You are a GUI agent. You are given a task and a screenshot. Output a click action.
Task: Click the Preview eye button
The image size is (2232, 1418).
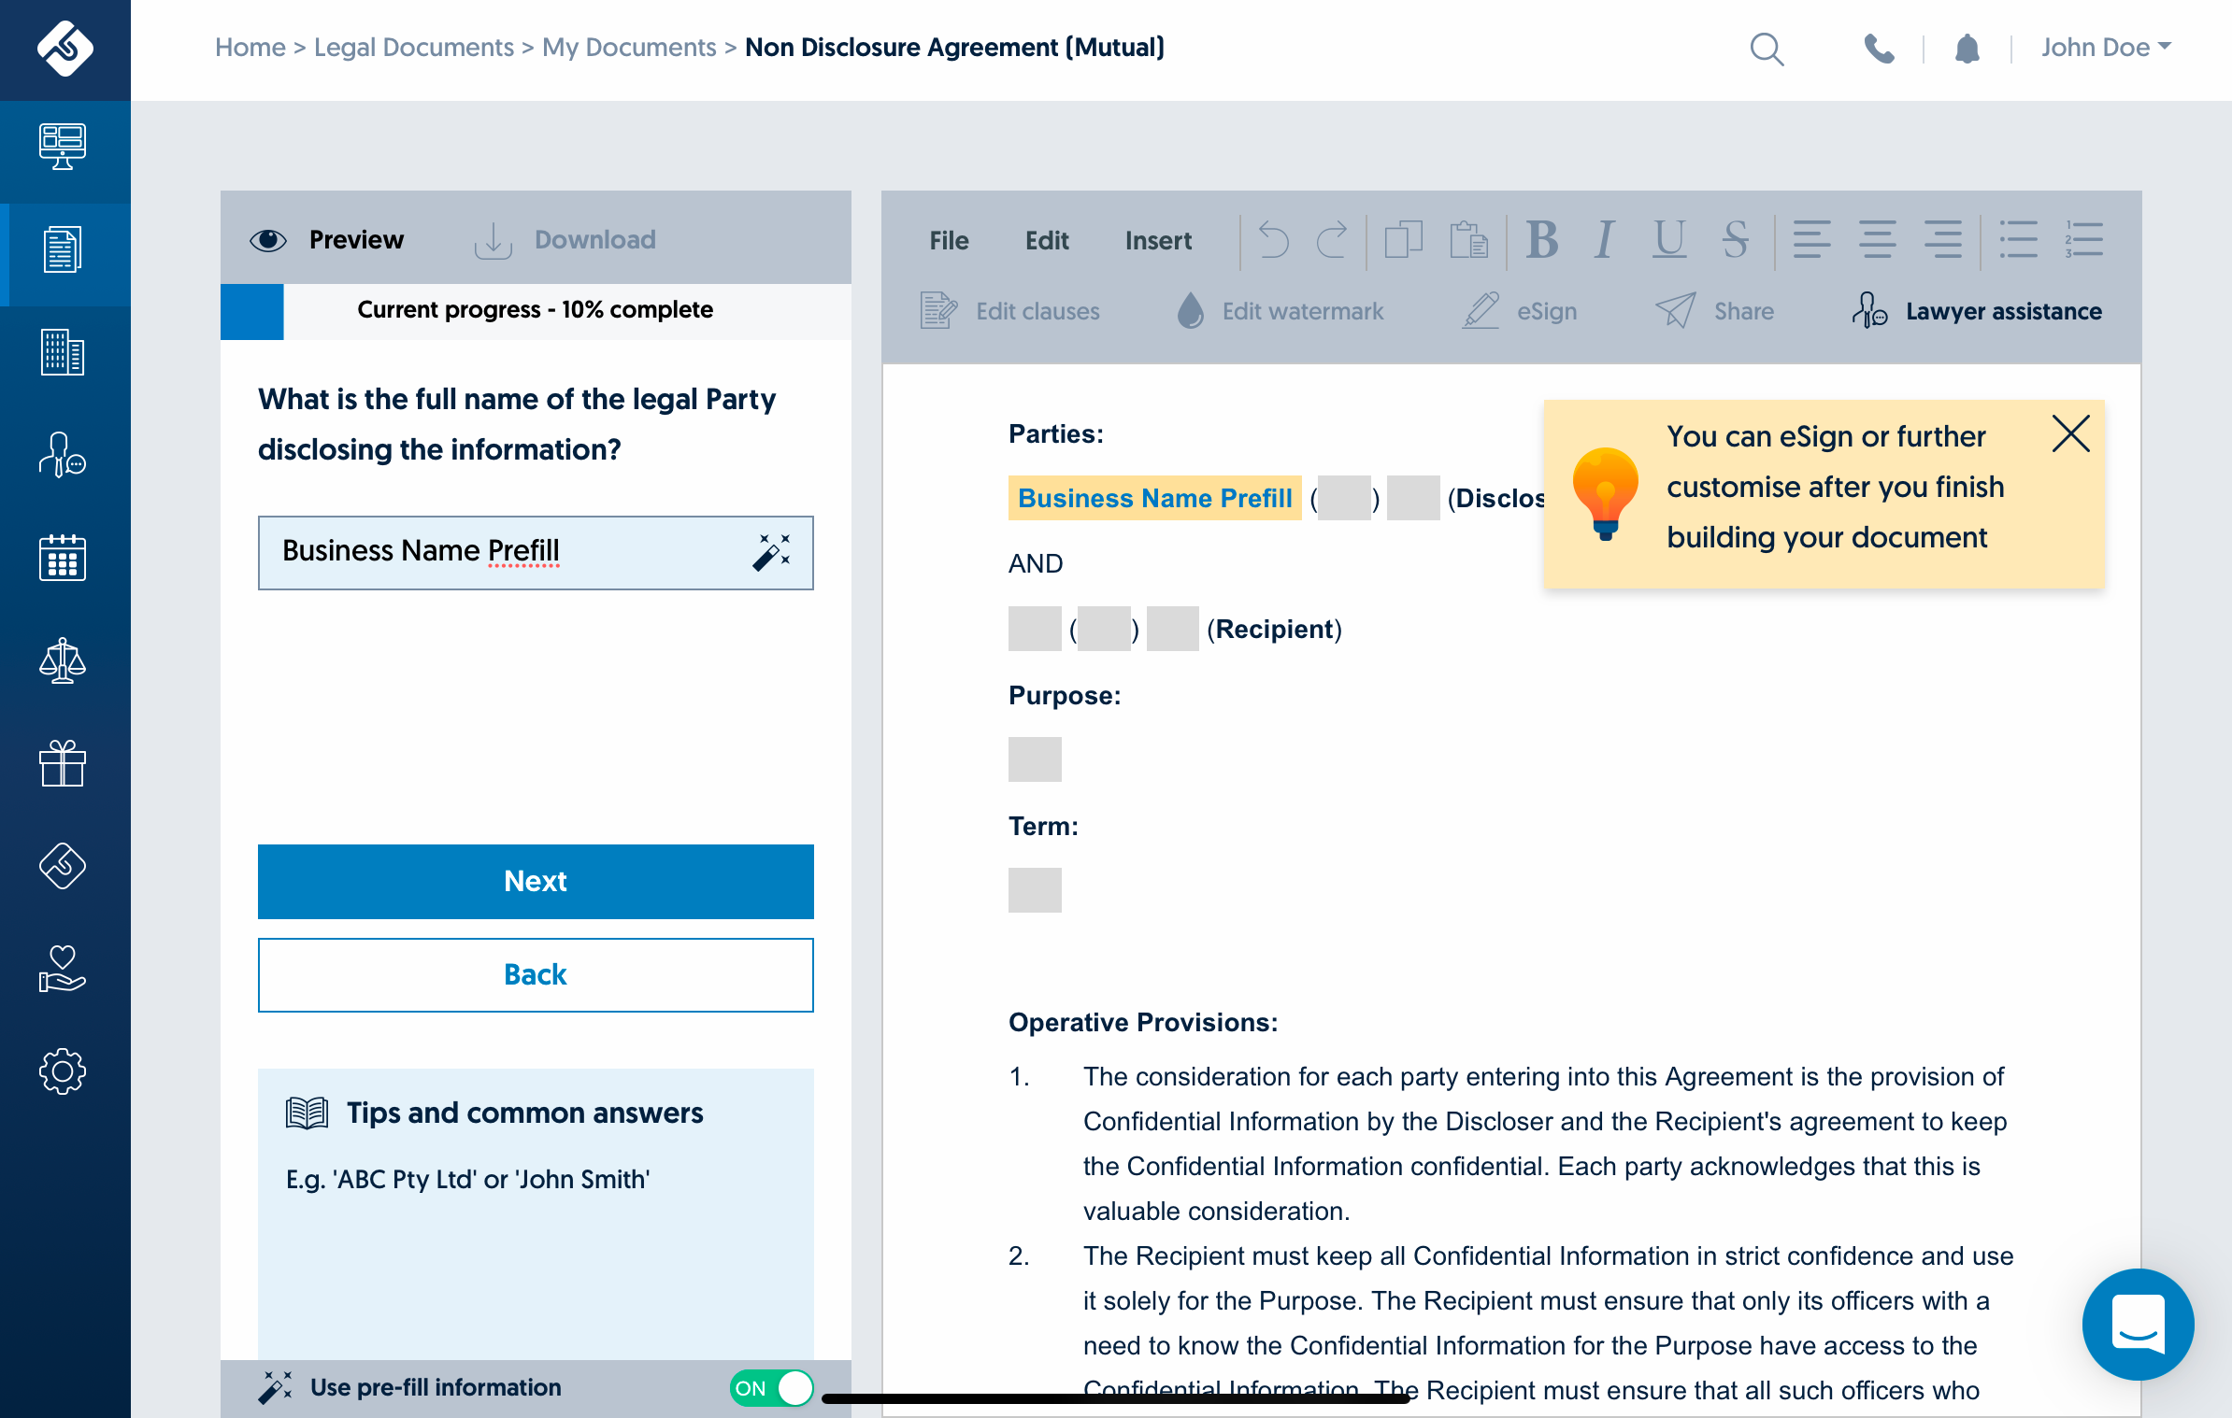327,240
